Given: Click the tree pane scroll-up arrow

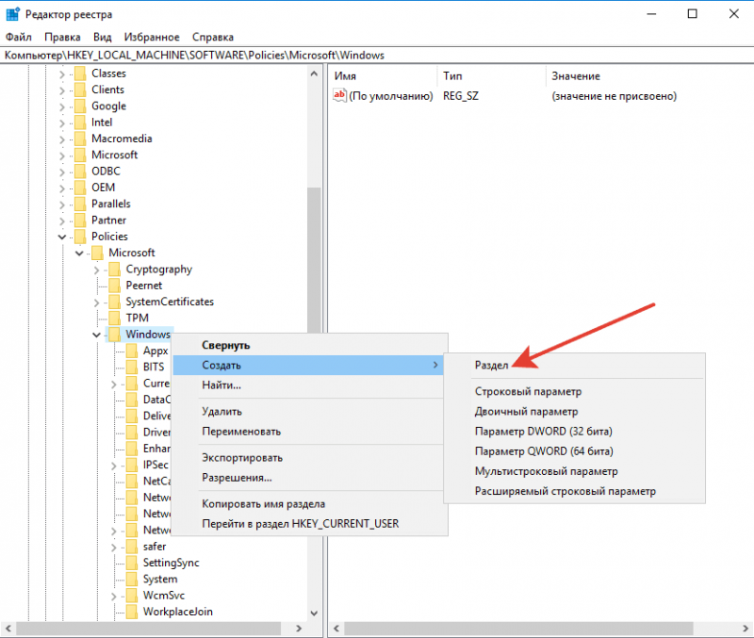Looking at the screenshot, I should (314, 74).
